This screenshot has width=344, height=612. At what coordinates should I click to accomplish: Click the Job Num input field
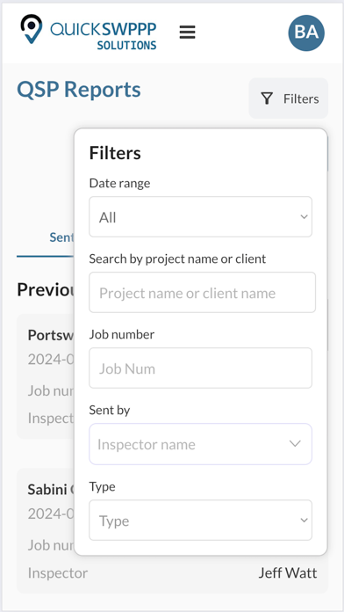pos(201,368)
